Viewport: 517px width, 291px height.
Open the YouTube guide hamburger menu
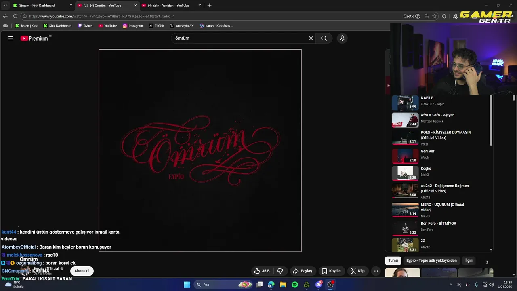click(x=11, y=38)
